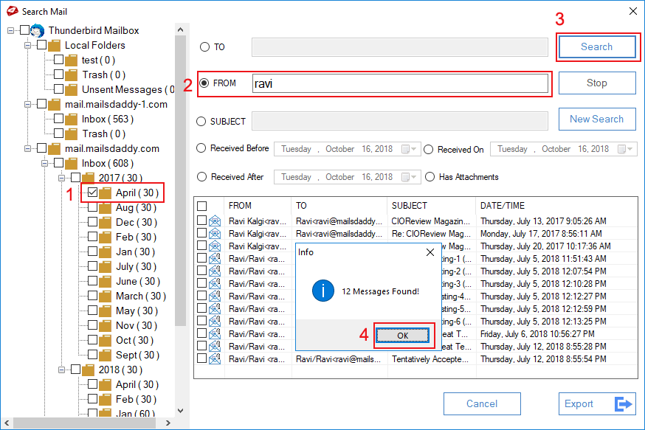
Task: Click the mail.mailsdaddy-1.com folder icon
Action: pos(55,105)
